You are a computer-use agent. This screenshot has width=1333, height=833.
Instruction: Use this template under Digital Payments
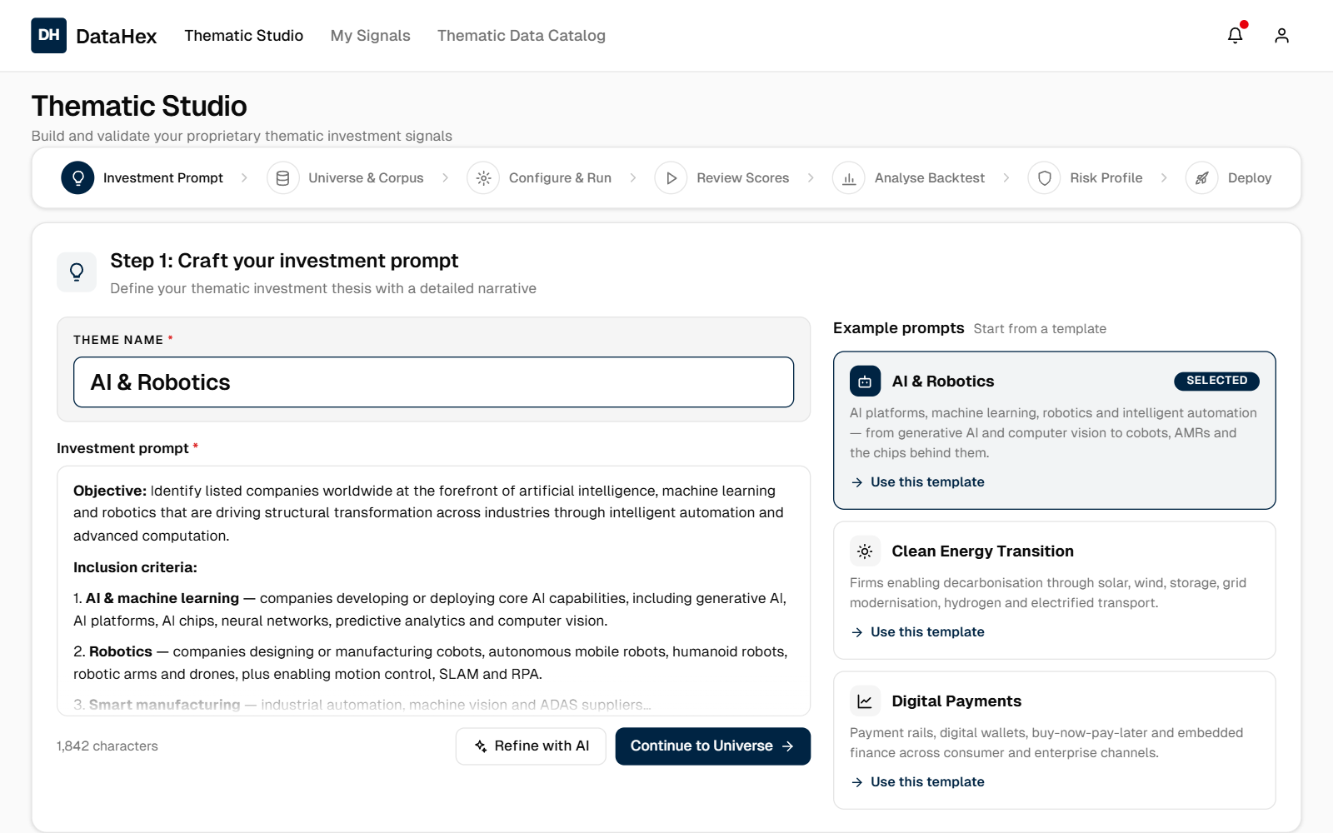coord(917,782)
